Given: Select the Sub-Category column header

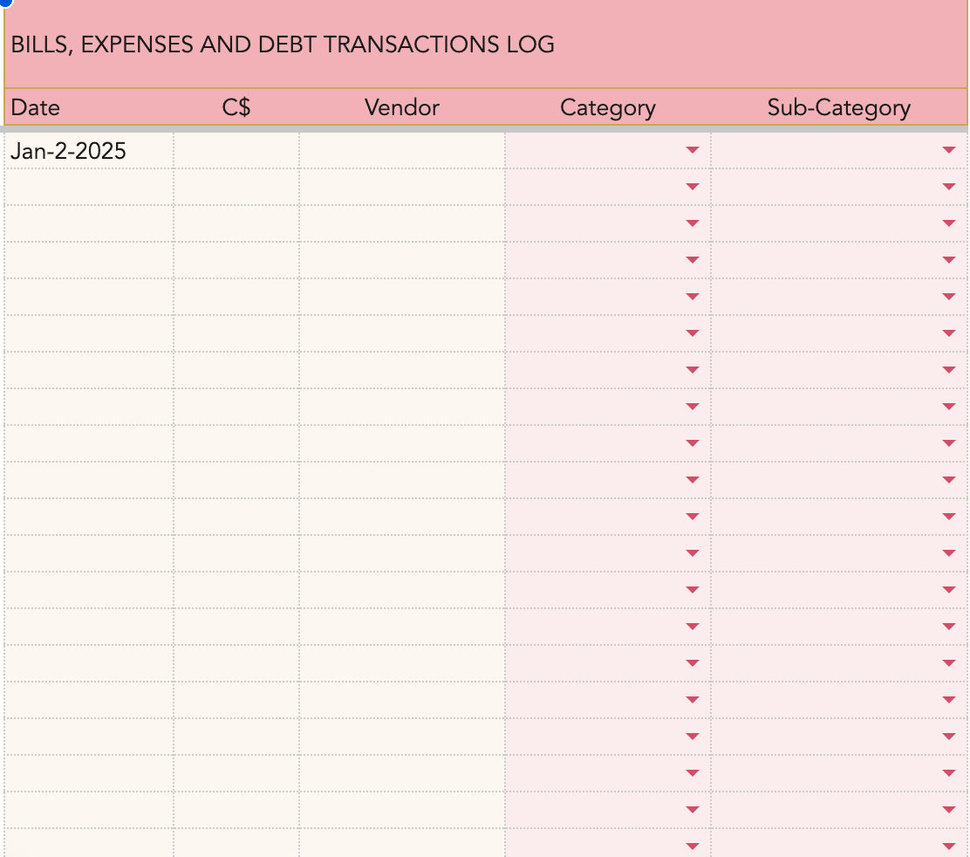Looking at the screenshot, I should tap(838, 107).
